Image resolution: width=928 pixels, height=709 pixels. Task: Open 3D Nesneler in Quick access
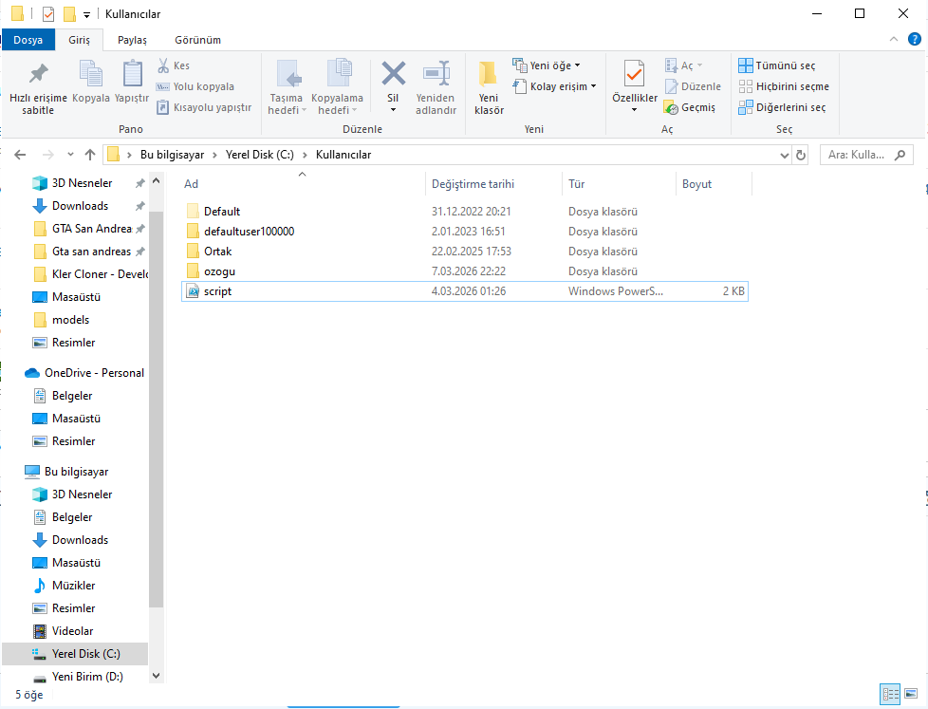click(x=82, y=183)
